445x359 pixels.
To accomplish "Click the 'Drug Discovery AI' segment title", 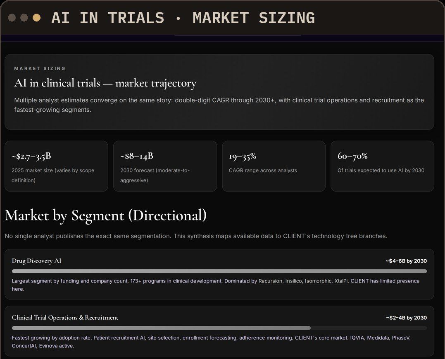I will (x=37, y=261).
